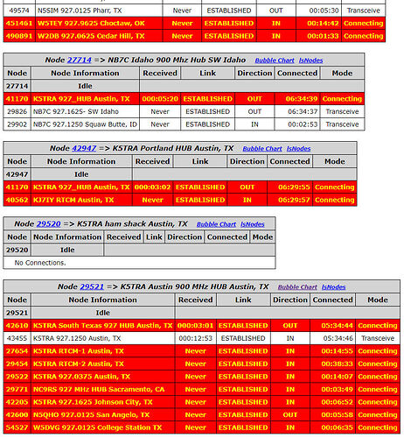This screenshot has height=438, width=404.
Task: Open lsNodes link for node 27714
Action: tap(310, 60)
